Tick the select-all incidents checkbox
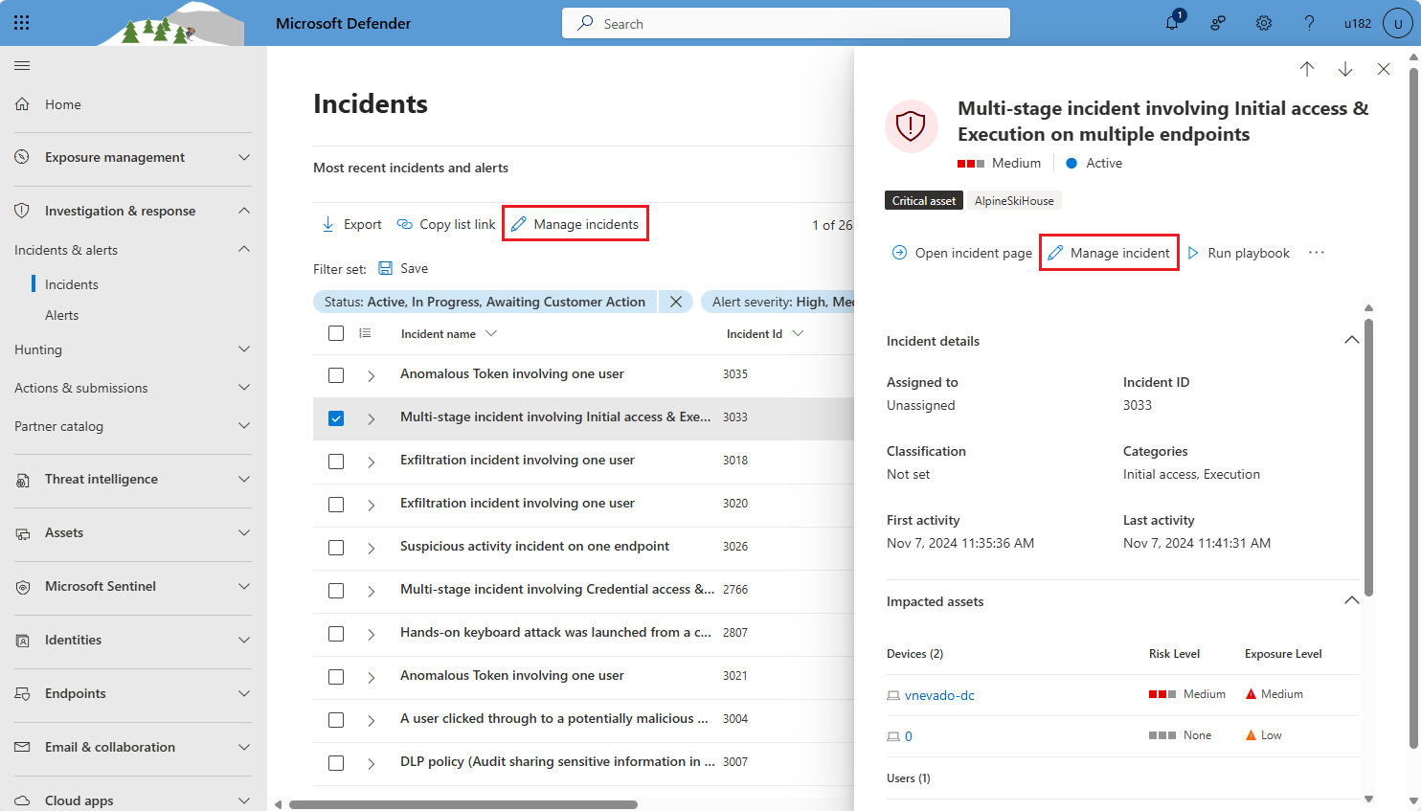 pos(336,333)
